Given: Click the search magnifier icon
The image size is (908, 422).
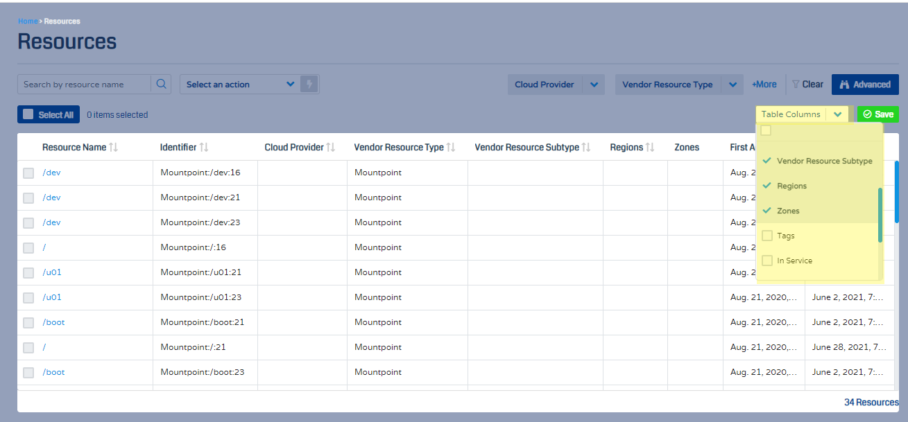Looking at the screenshot, I should [161, 85].
